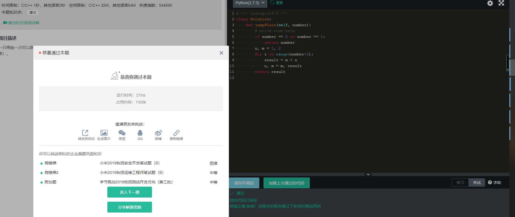The image size is (515, 217).
Task: Open the Python(2.7.3) language dropdown
Action: pyautogui.click(x=250, y=3)
